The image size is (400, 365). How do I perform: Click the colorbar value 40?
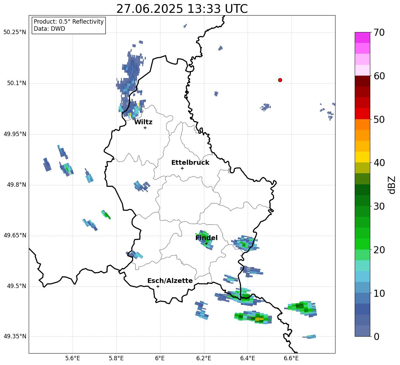point(379,163)
